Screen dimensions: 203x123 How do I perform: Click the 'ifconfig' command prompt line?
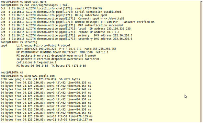click(x=19, y=42)
